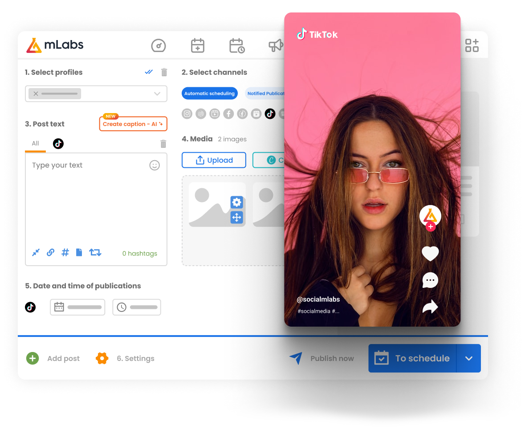Click the calendar with plus icon
Screen dimensions: 529x445
(x=197, y=46)
